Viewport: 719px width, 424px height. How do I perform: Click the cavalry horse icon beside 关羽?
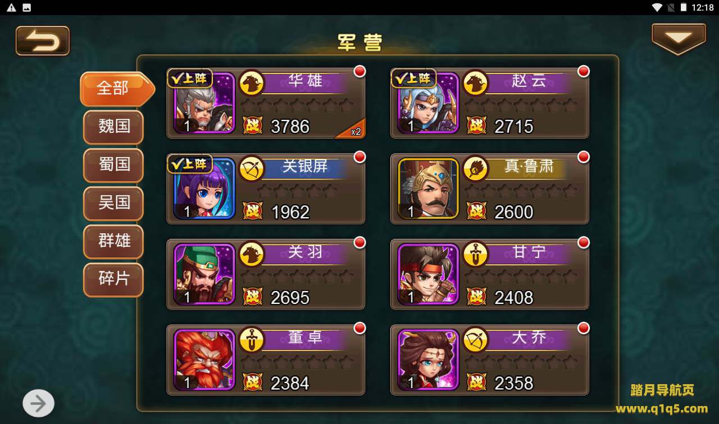[x=252, y=254]
